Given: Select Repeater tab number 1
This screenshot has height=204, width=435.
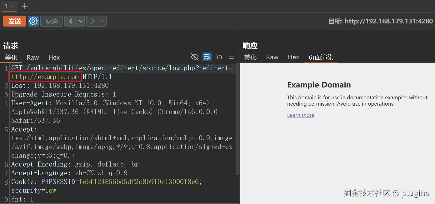Looking at the screenshot, I should [x=7, y=6].
